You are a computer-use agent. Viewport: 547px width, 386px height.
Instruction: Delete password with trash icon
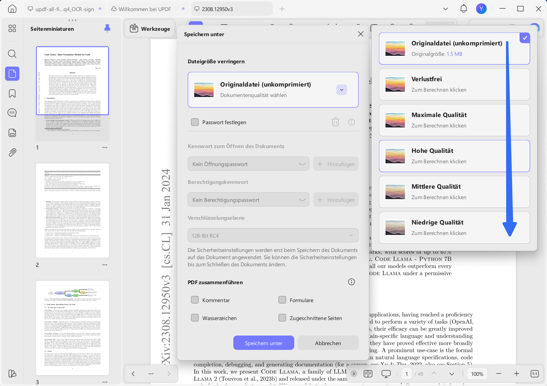(x=335, y=122)
